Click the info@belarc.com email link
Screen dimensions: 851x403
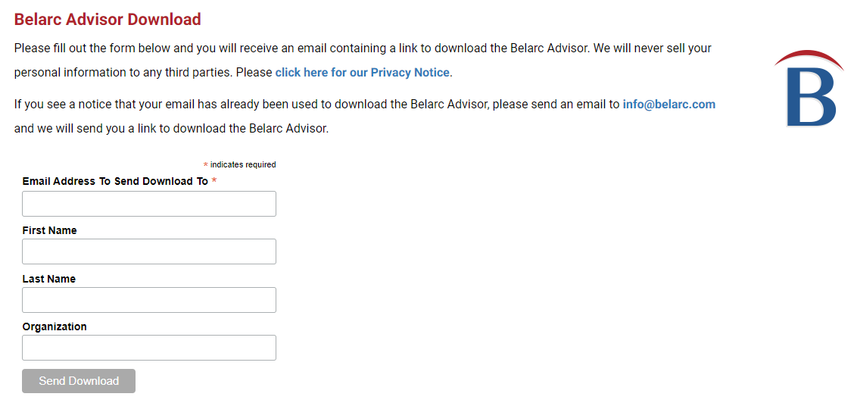(669, 105)
